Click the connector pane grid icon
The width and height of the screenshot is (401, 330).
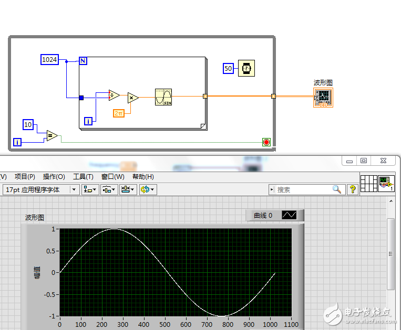(x=369, y=184)
